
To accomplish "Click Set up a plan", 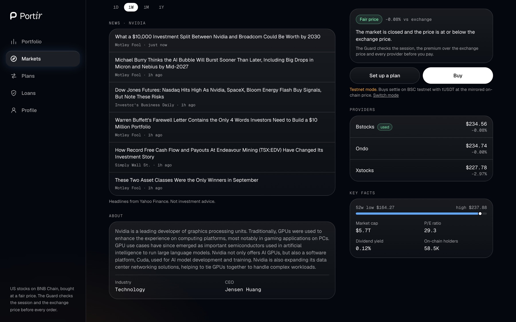I will 385,76.
